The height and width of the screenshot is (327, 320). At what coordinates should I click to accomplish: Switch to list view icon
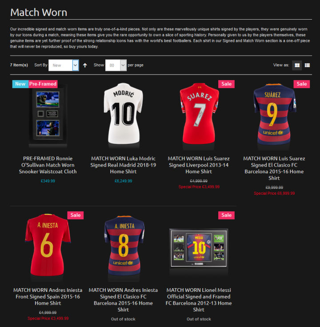click(307, 65)
